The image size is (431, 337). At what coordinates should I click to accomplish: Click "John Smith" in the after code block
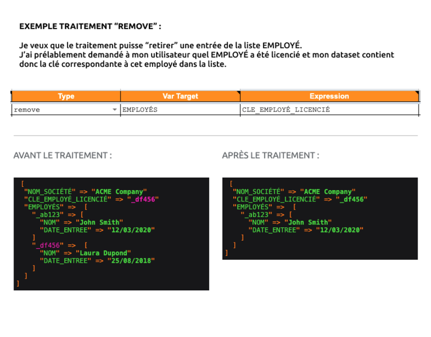308,222
